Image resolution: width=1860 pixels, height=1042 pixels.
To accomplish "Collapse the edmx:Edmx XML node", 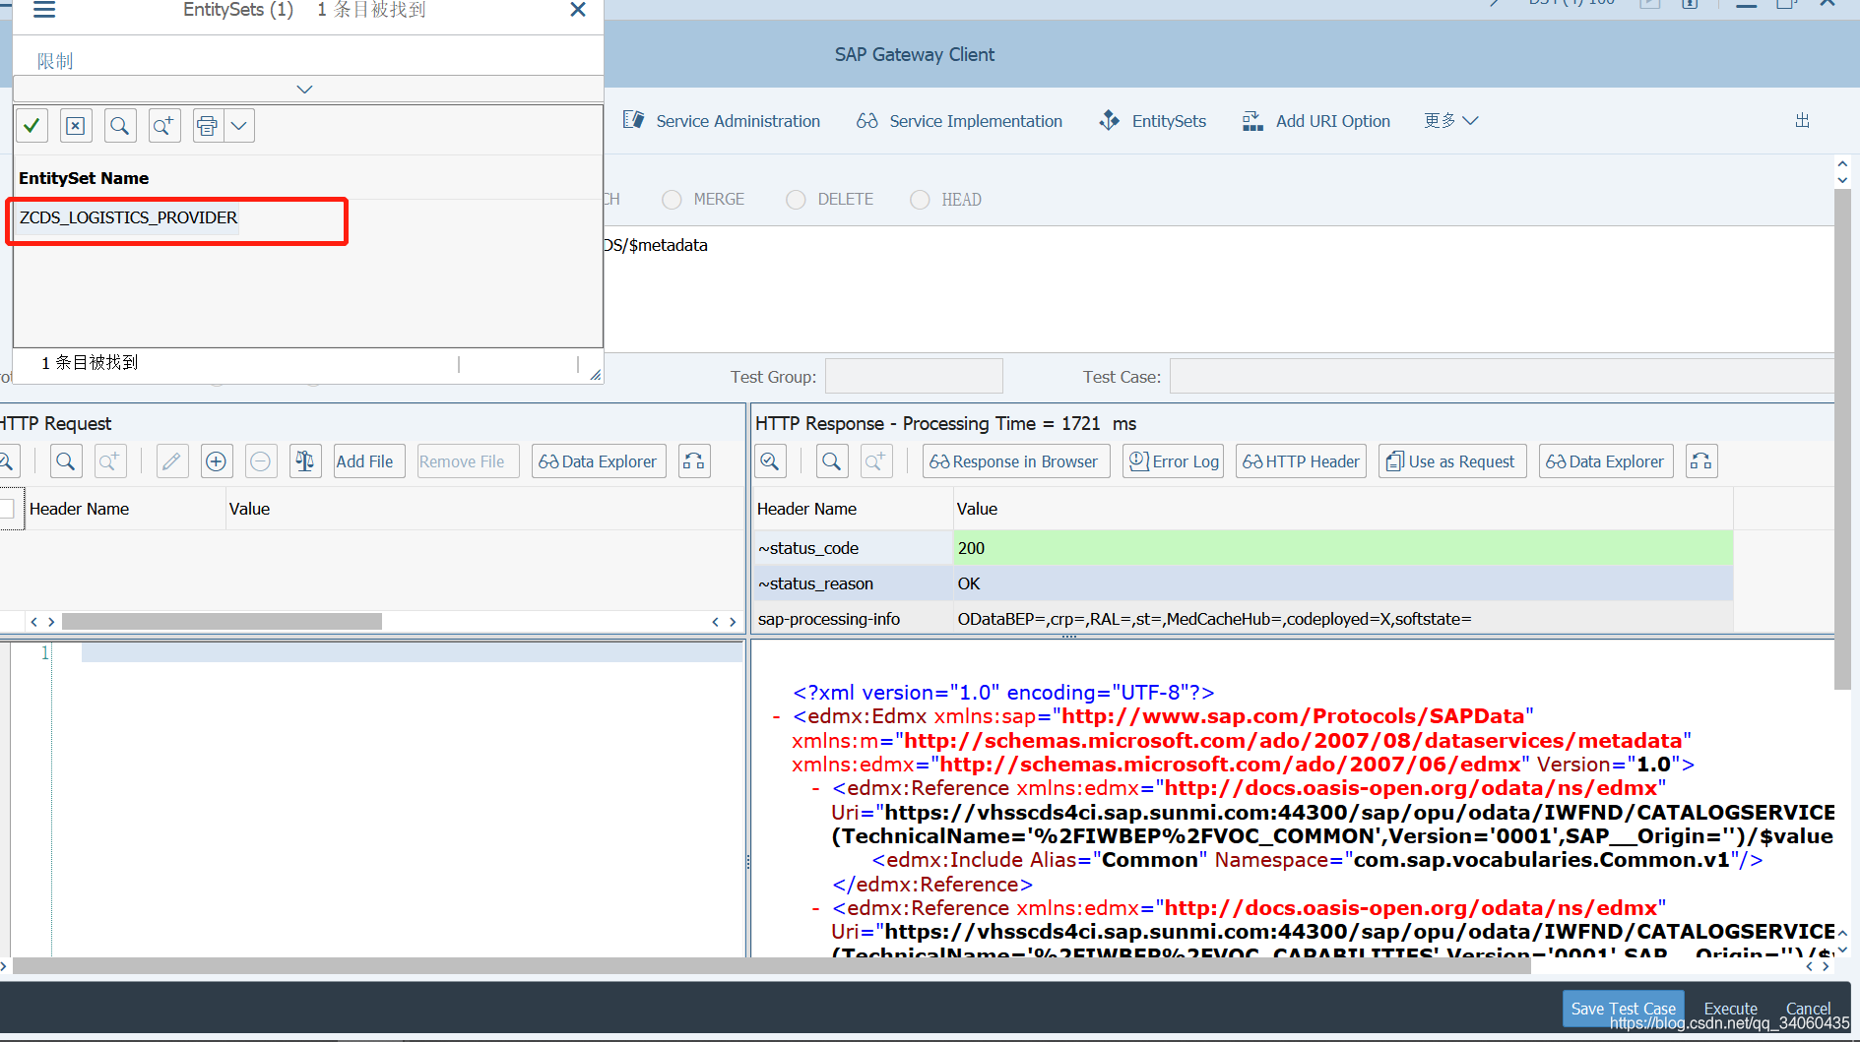I will click(x=777, y=716).
